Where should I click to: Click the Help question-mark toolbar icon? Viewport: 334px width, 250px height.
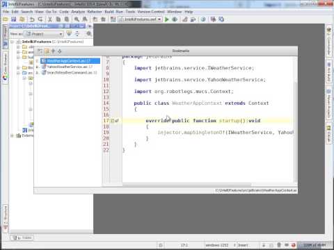click(x=203, y=19)
